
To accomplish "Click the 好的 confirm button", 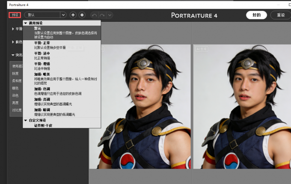I will pyautogui.click(x=256, y=15).
